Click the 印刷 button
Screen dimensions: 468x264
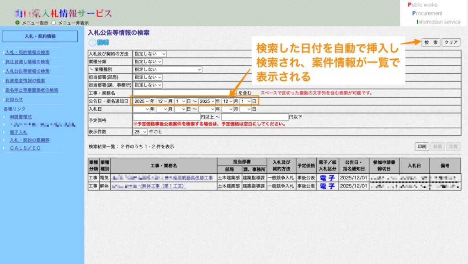[x=422, y=146]
